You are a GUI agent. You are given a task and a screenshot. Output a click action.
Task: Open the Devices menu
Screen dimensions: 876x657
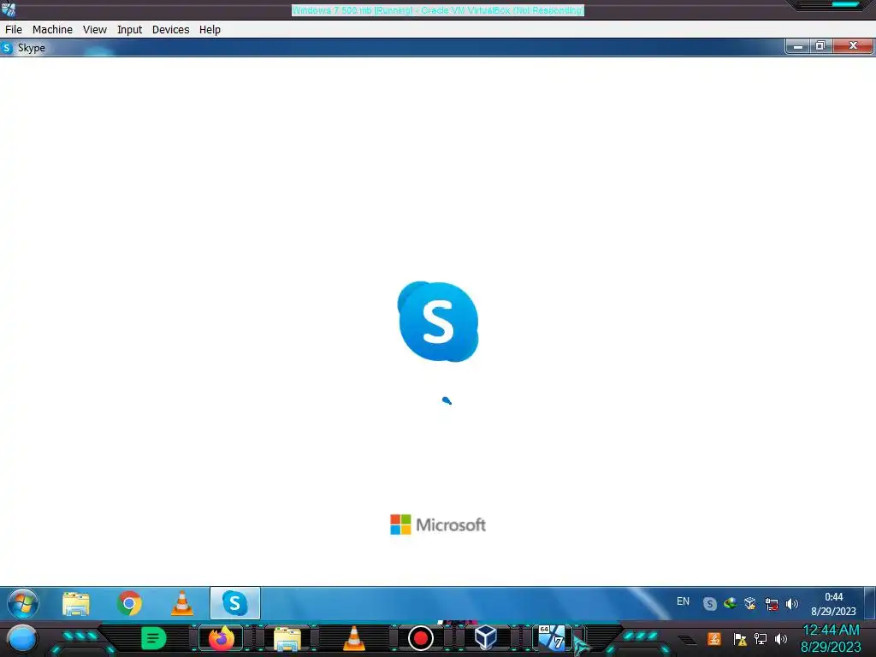click(170, 30)
